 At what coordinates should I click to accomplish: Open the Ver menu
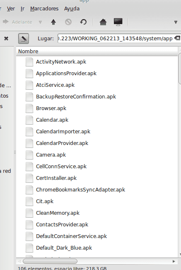point(11,9)
